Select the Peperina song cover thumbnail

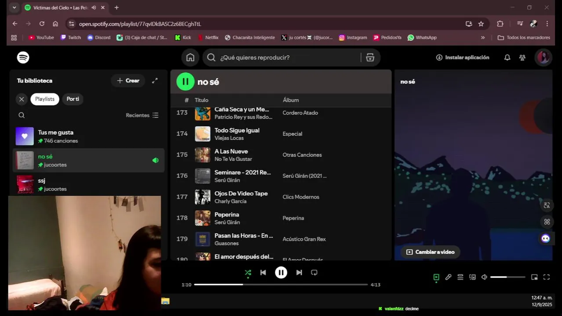(202, 218)
